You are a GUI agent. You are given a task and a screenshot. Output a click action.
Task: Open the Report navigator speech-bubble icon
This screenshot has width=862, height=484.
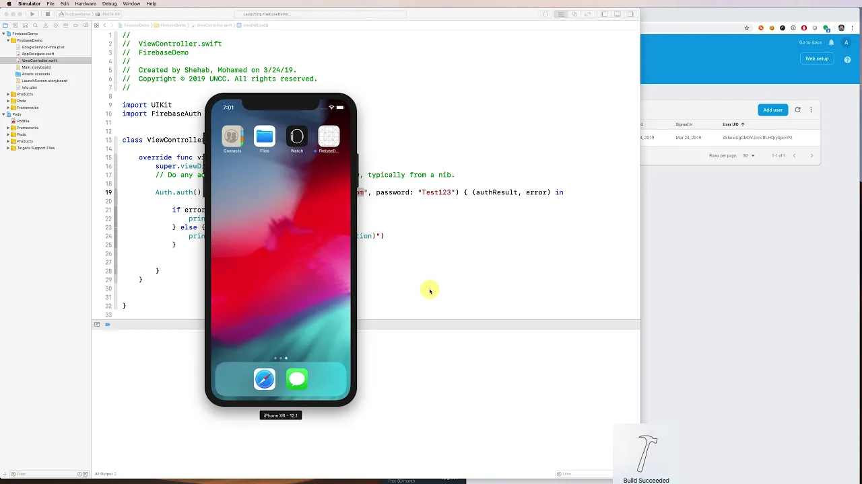86,26
